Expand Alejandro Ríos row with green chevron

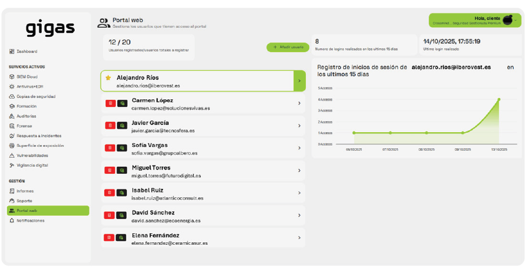[299, 81]
